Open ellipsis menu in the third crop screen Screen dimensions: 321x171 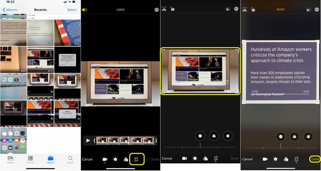tap(236, 9)
